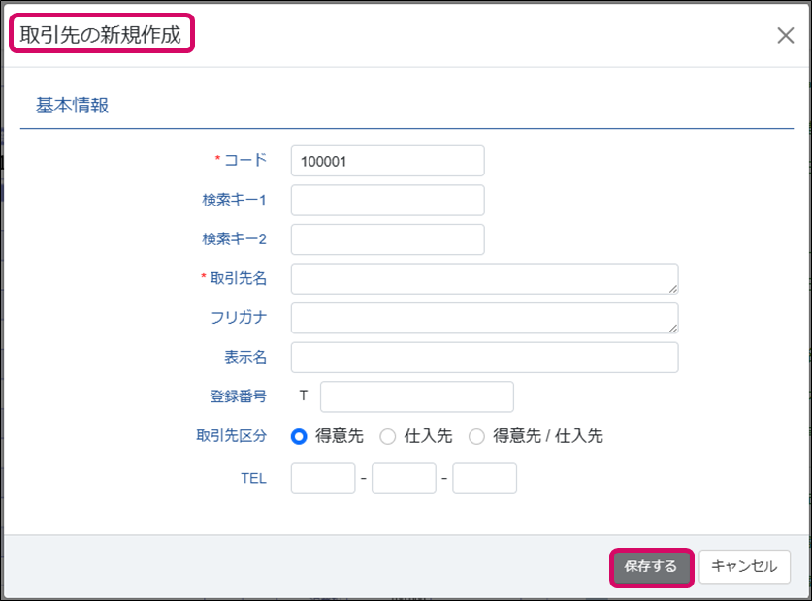The height and width of the screenshot is (601, 812).
Task: Click into the 検索キー2 input
Action: (387, 239)
